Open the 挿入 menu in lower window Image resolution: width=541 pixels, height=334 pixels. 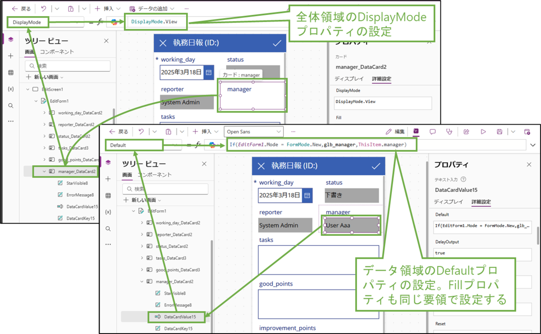pyautogui.click(x=205, y=132)
